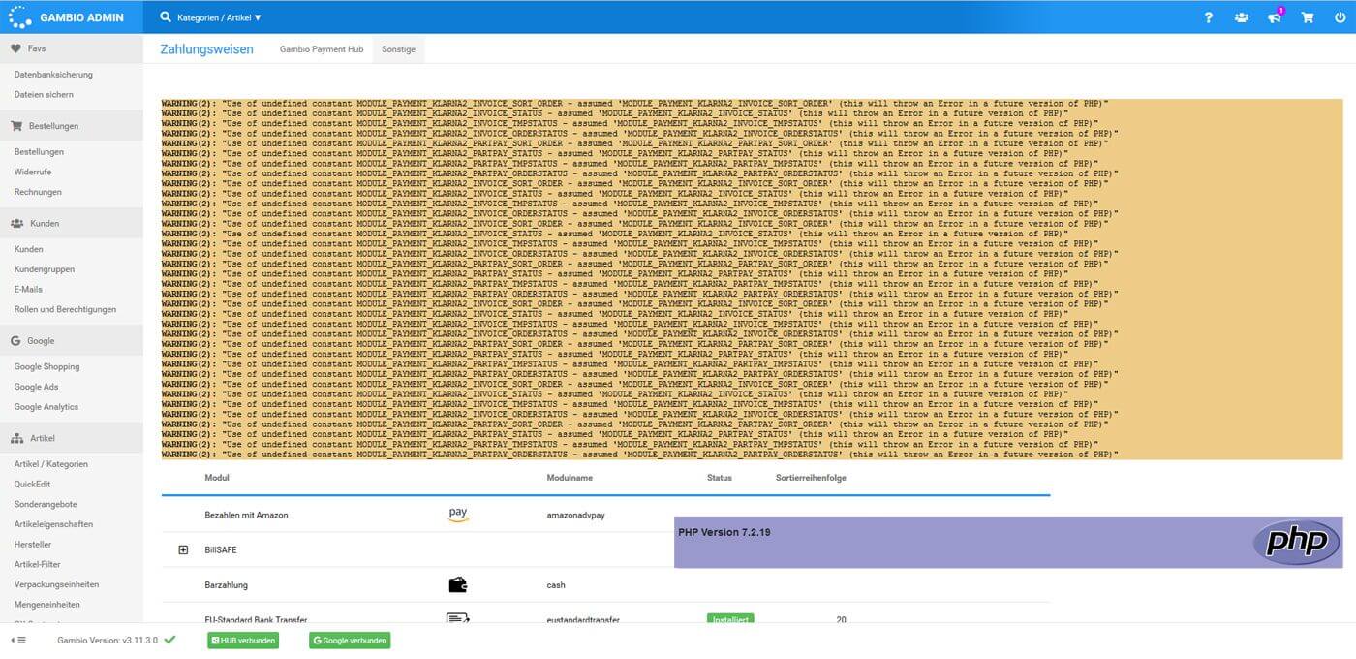This screenshot has height=659, width=1356.
Task: Click the Google verbunden button
Action: [350, 640]
